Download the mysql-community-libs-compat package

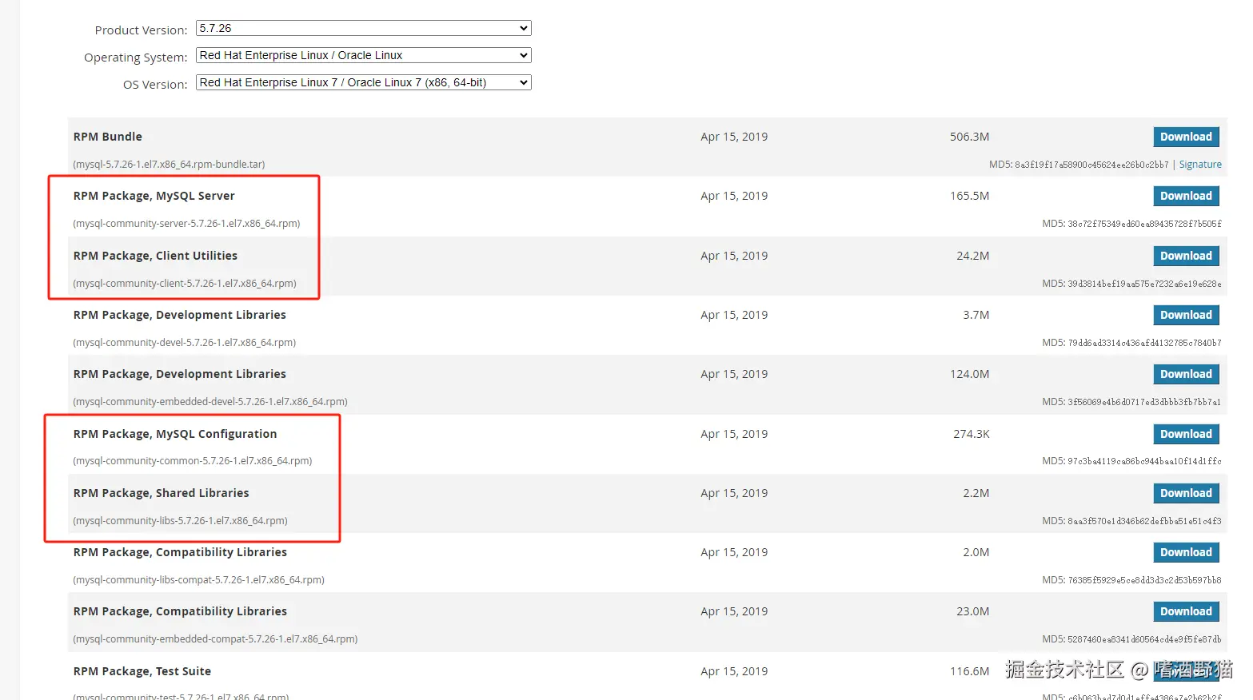coord(1186,552)
